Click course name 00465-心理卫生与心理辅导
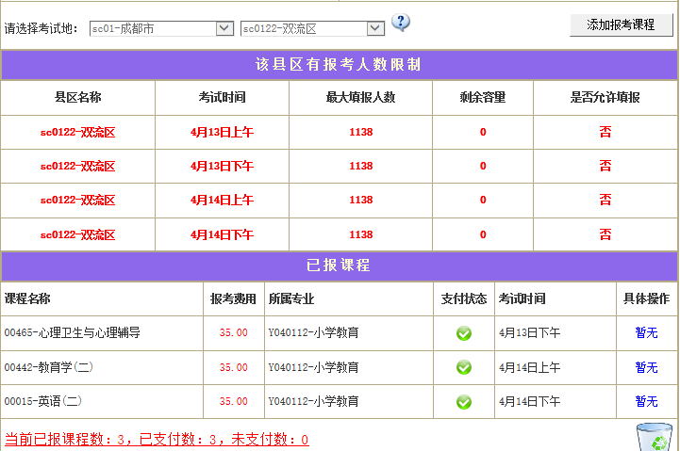680x451 pixels. (73, 333)
